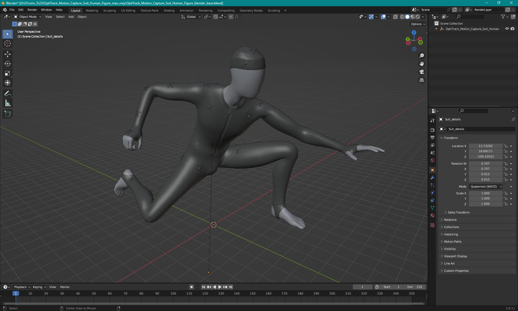Viewport: 518px width, 311px height.
Task: Open the Output properties tab
Action: pyautogui.click(x=432, y=137)
